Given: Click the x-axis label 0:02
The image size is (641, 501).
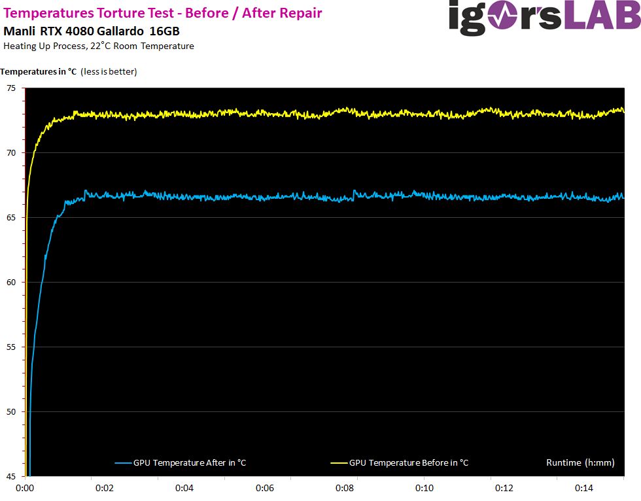Looking at the screenshot, I should tap(105, 488).
